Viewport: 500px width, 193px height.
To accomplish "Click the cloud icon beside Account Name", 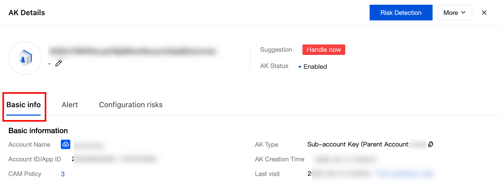I will [66, 144].
